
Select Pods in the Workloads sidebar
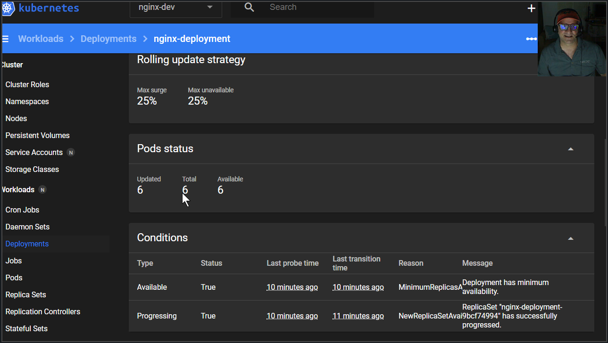coord(14,278)
